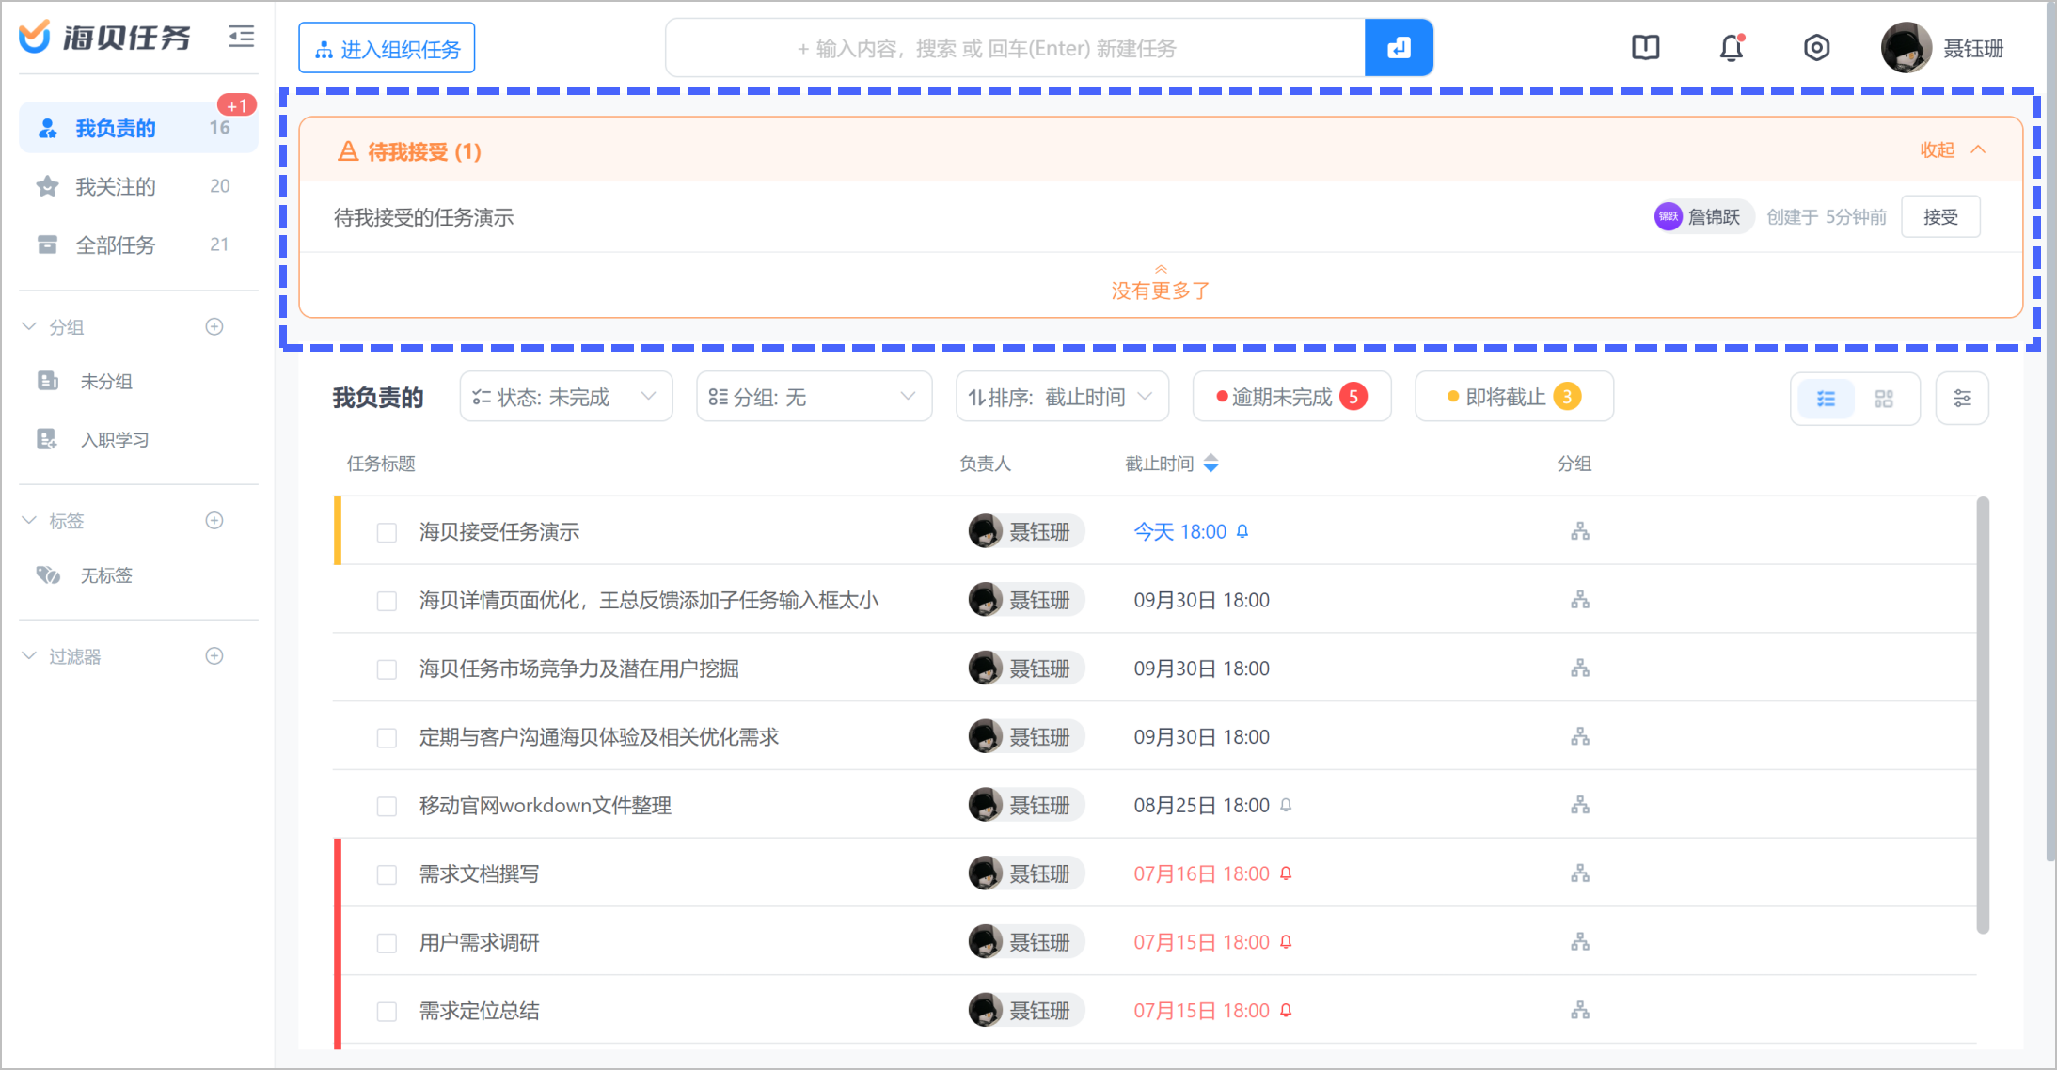Viewport: 2057px width, 1070px height.
Task: Click 聂钰珊 assignee chip in 需求文档撰写 row
Action: 1025,873
